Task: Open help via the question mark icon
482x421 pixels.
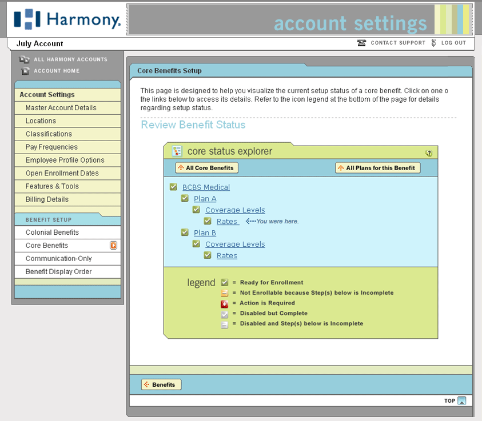Action: 429,153
